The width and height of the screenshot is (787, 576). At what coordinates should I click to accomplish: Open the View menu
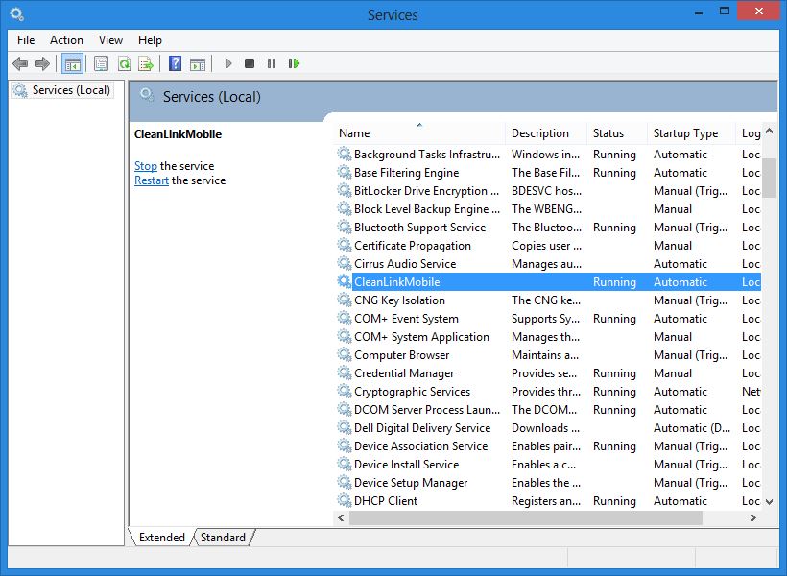[x=110, y=40]
